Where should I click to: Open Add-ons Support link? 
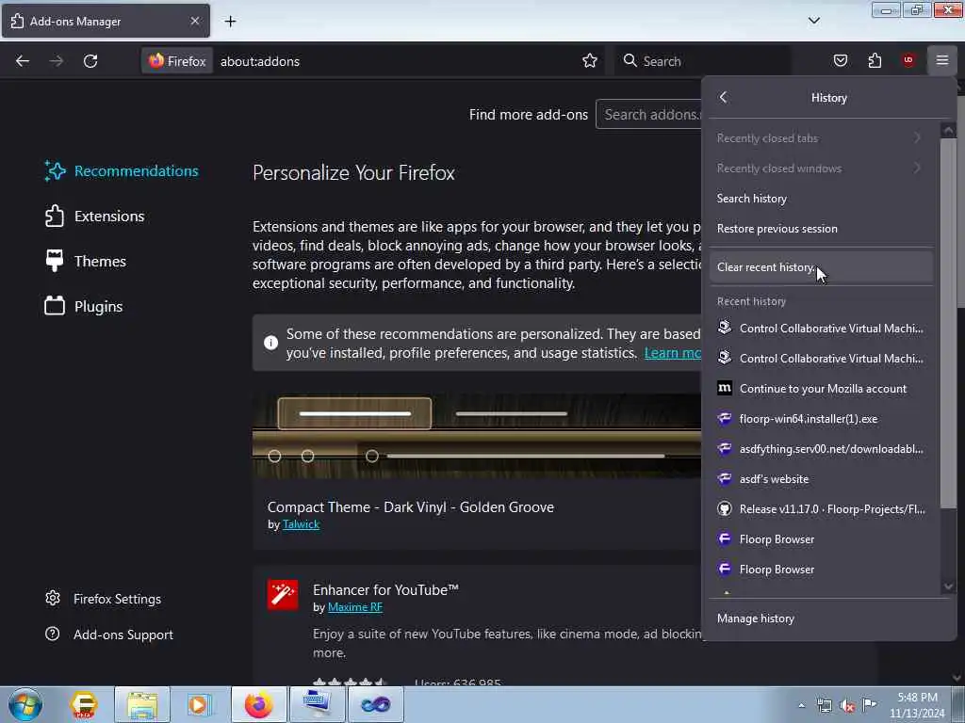tap(109, 635)
